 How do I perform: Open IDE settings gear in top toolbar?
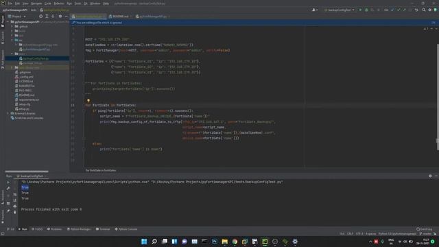(x=430, y=10)
